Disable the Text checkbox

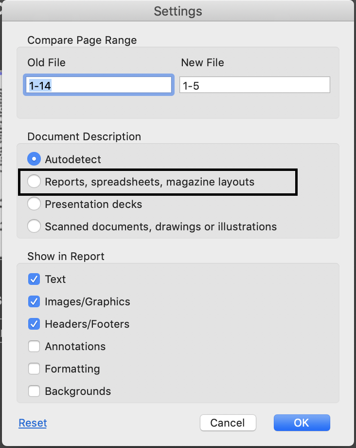click(34, 279)
